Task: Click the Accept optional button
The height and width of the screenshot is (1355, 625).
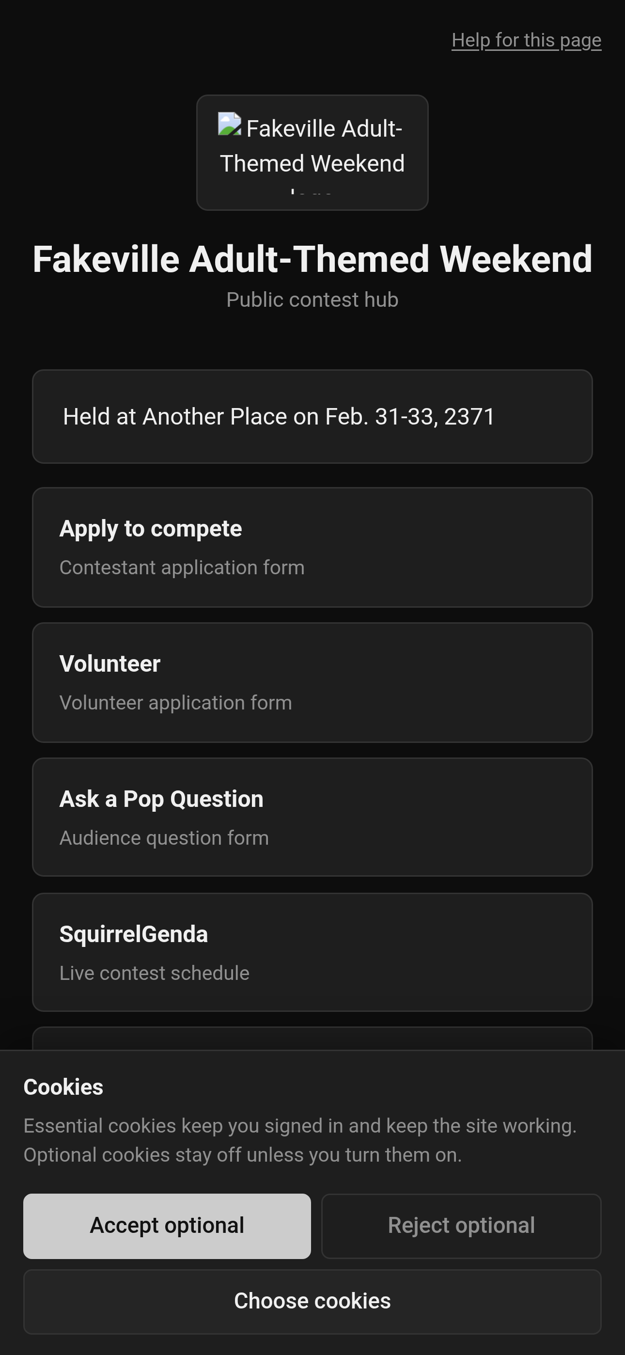Action: pyautogui.click(x=167, y=1226)
